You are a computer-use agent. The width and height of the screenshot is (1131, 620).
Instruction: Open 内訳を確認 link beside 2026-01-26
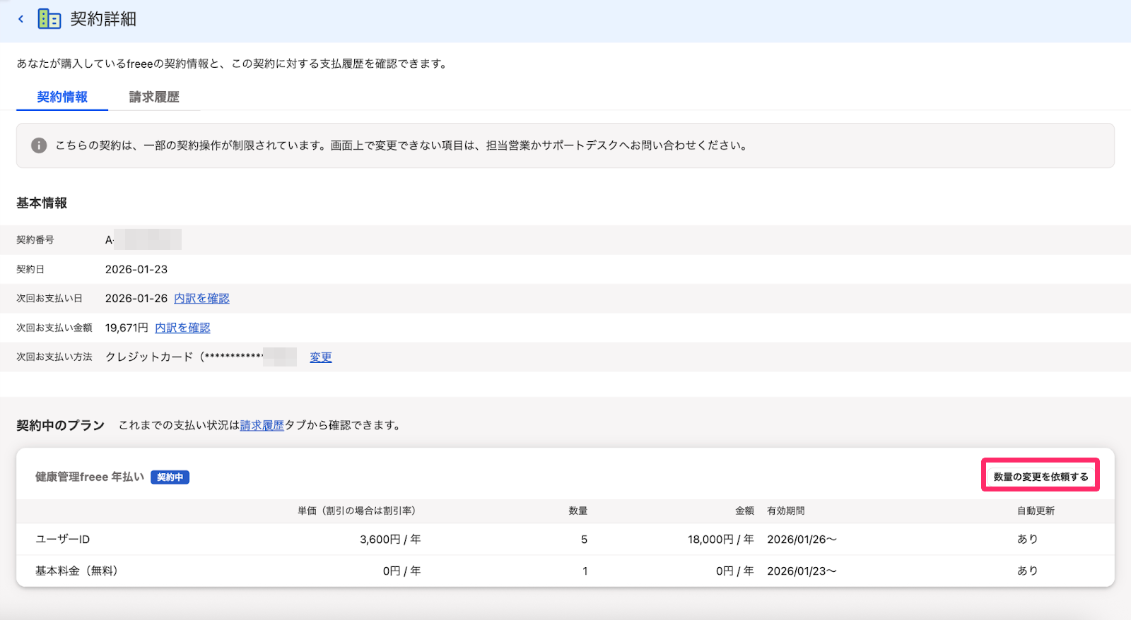[x=201, y=299]
